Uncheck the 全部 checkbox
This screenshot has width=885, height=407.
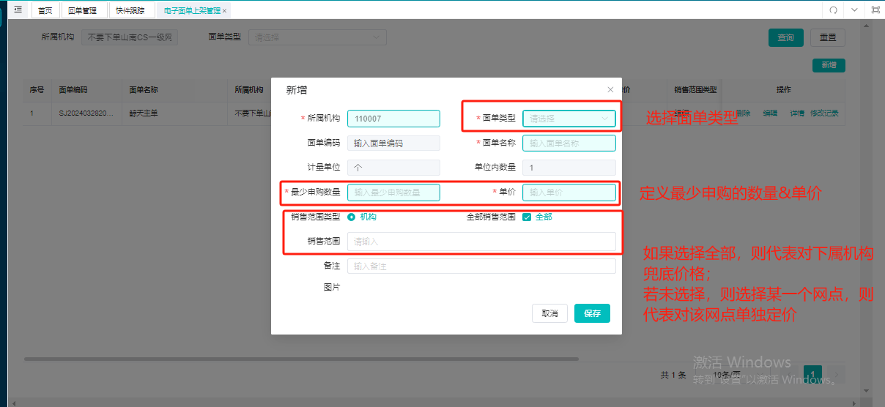(527, 217)
